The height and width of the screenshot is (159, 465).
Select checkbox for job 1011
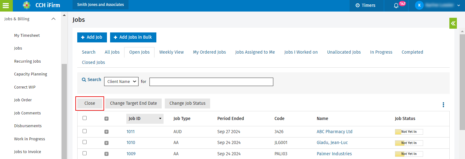click(84, 131)
